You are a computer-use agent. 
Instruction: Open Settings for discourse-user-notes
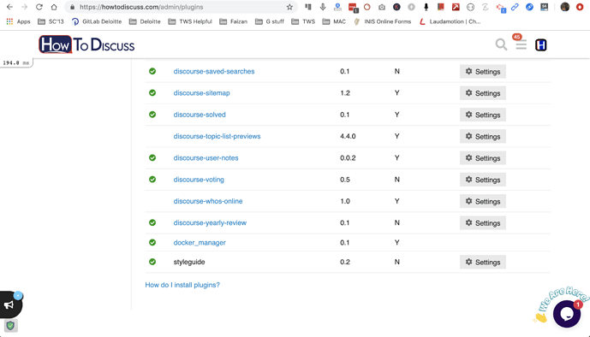coord(483,158)
